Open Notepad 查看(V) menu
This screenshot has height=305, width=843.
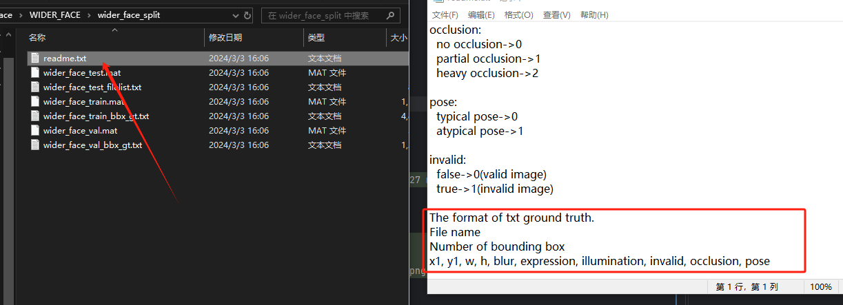point(557,15)
